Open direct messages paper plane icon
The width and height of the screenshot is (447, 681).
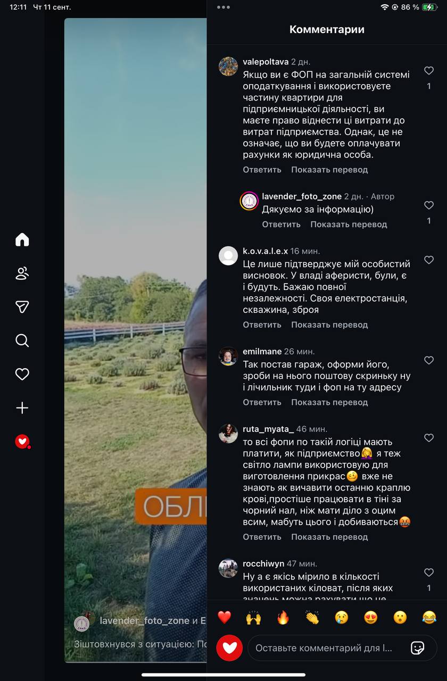[22, 307]
